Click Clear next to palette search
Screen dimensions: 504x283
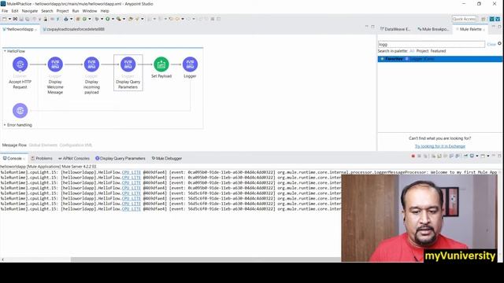click(x=491, y=44)
